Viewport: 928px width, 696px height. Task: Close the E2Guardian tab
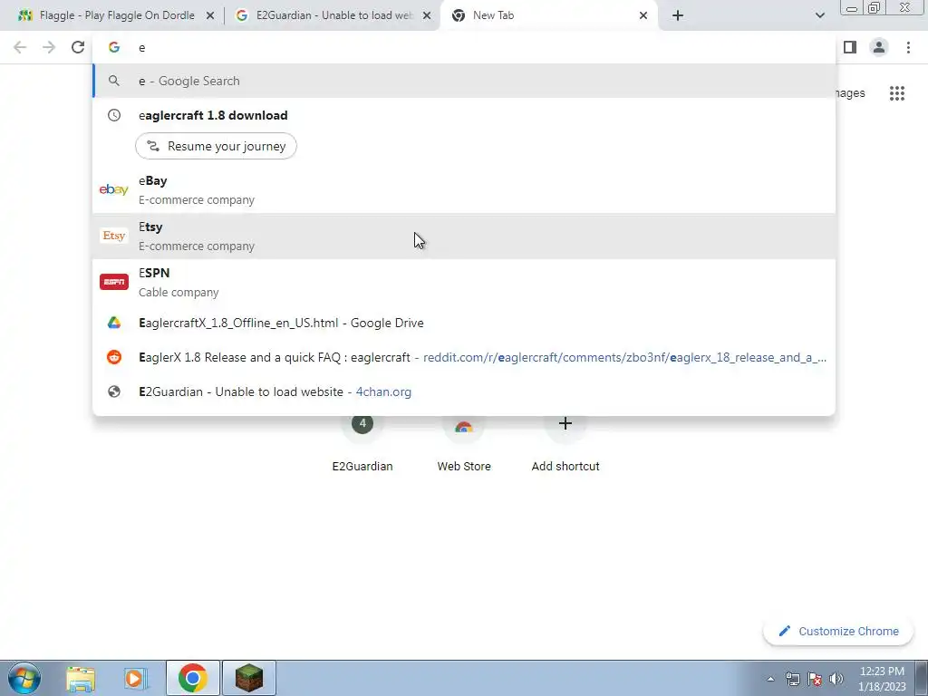[x=427, y=15]
